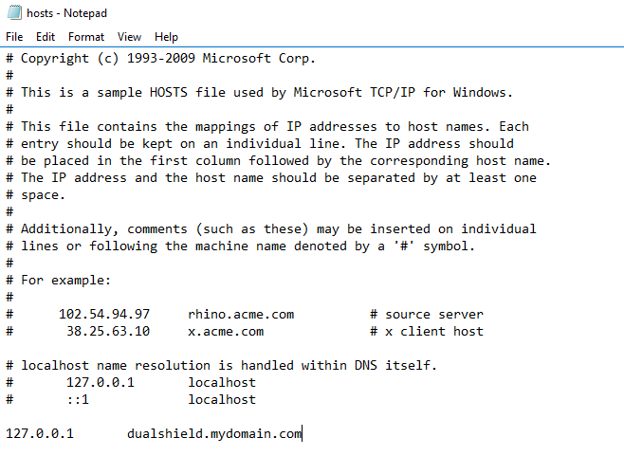This screenshot has height=474, width=624.
Task: Open the Help menu
Action: [166, 37]
